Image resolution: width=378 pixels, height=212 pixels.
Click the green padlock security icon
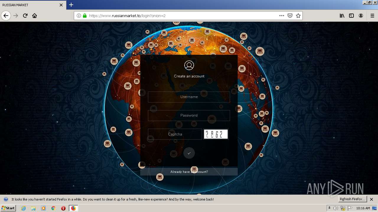point(85,16)
